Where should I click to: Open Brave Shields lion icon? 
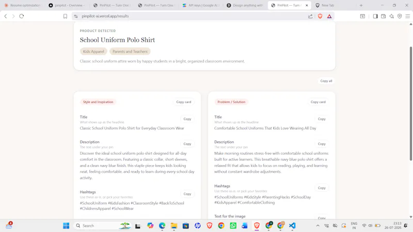pos(320,16)
